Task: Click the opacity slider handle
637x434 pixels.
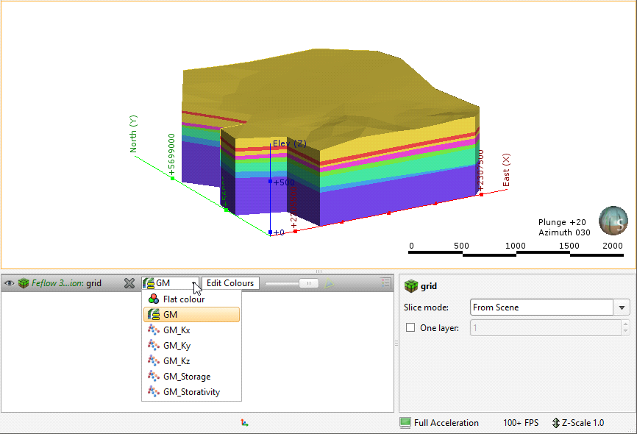Action: pos(310,283)
